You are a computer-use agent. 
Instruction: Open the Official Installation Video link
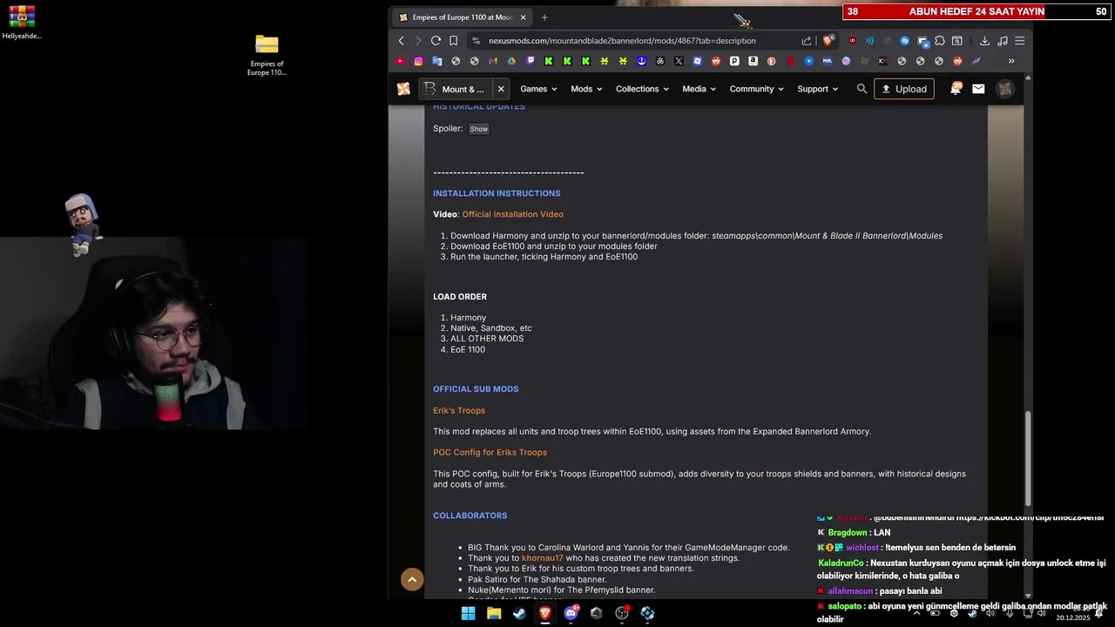click(512, 214)
